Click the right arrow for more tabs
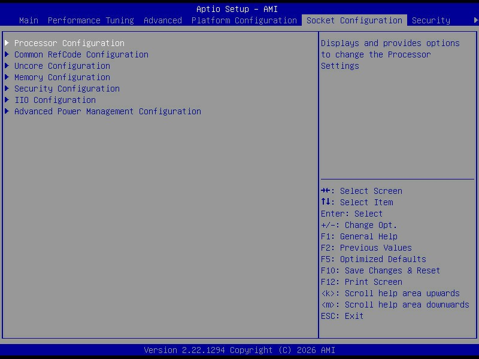The image size is (479, 359). coord(475,20)
